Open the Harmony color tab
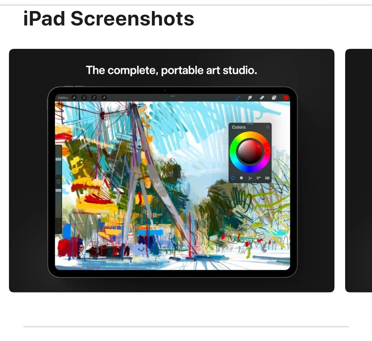The image size is (372, 341). [250, 178]
